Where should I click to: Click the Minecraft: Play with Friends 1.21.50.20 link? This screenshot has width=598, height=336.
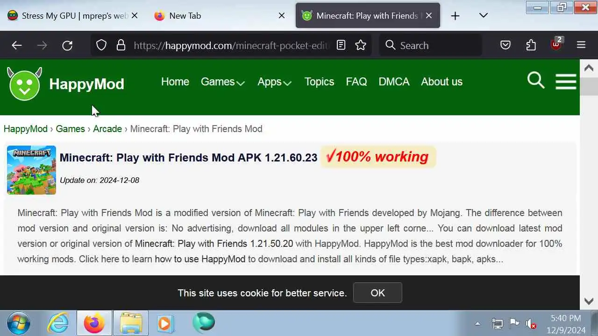pos(214,244)
